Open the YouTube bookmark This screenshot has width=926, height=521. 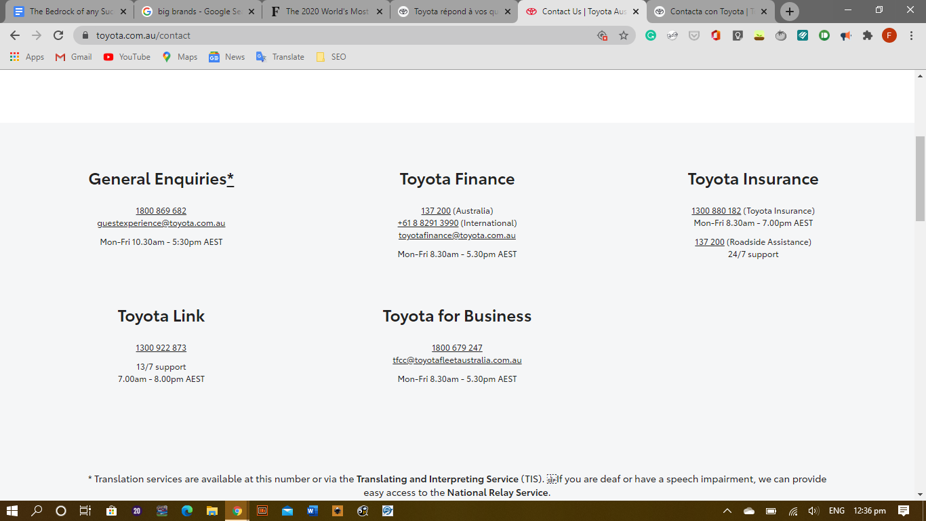[127, 57]
